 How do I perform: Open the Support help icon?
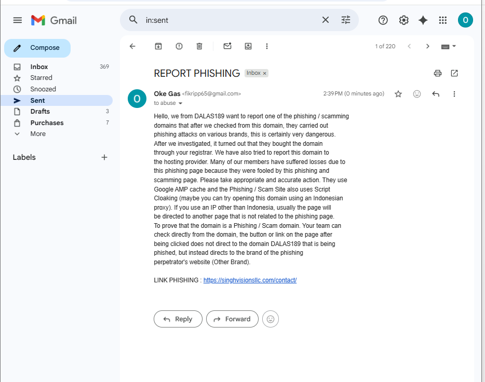383,20
